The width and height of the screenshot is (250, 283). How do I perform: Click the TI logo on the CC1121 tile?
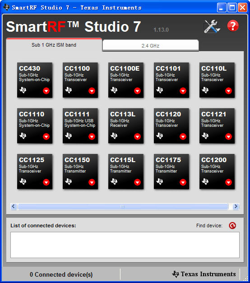click(205, 135)
